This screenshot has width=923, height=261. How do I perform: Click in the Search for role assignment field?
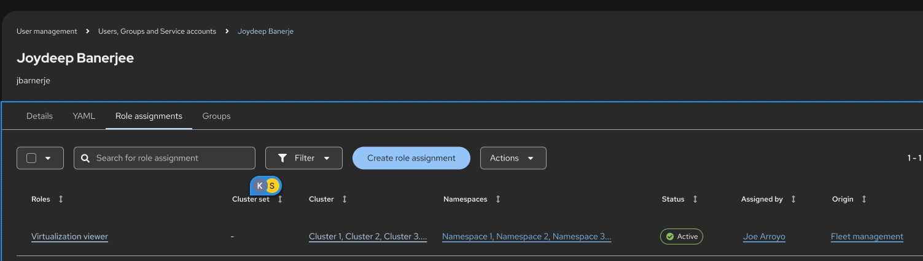172,158
